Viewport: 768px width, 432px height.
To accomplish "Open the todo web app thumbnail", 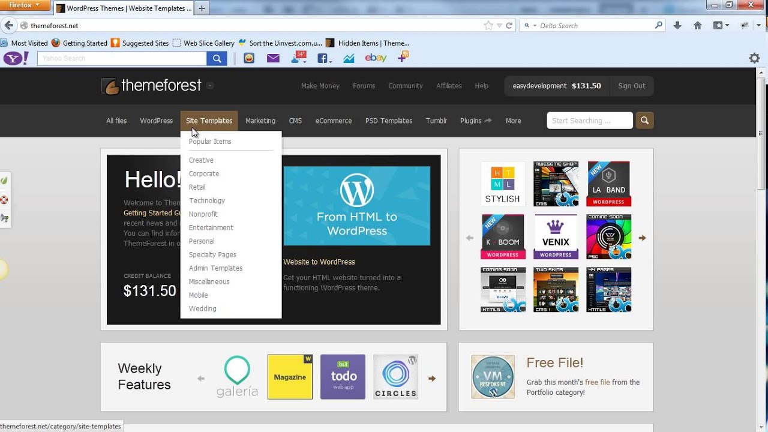I will click(343, 377).
